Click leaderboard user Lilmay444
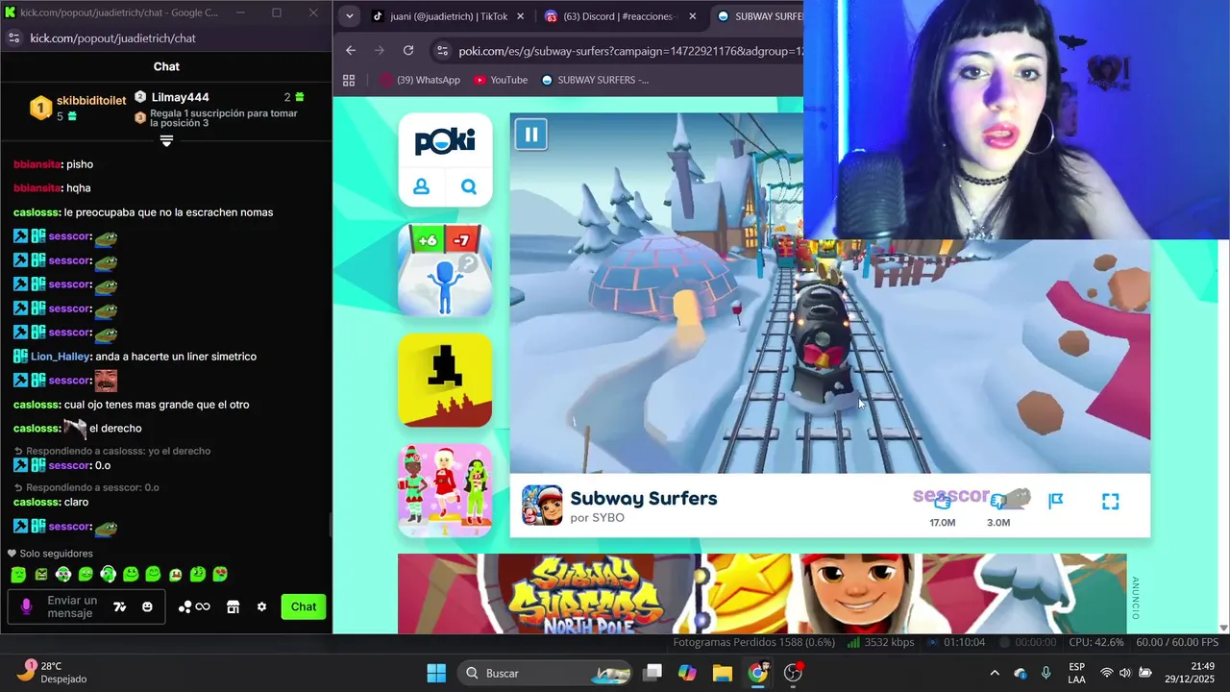This screenshot has width=1230, height=692. click(180, 97)
